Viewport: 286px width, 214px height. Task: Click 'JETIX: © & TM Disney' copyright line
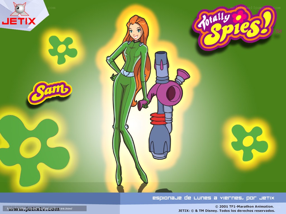[x=227, y=211]
